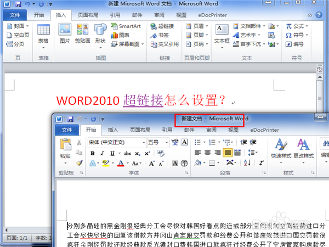Open the Shading paint bucket color
Screen dimensions: 329x247
[x=198, y=163]
